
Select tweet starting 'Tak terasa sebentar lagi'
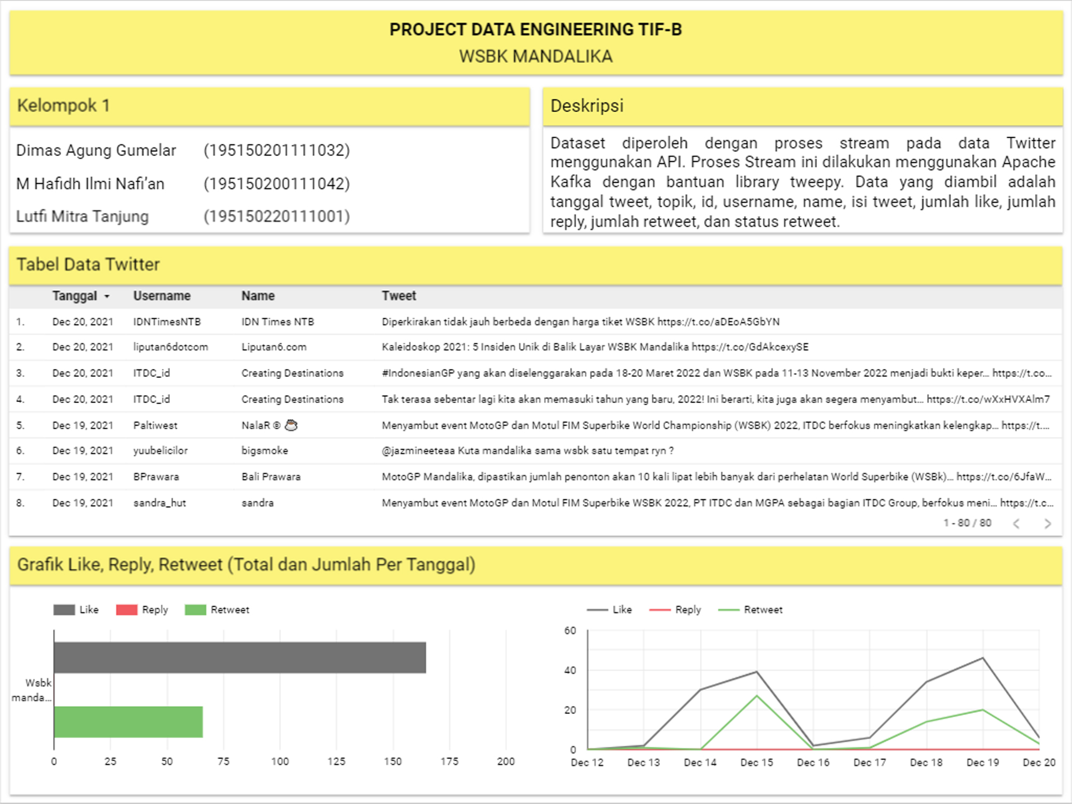(x=716, y=399)
